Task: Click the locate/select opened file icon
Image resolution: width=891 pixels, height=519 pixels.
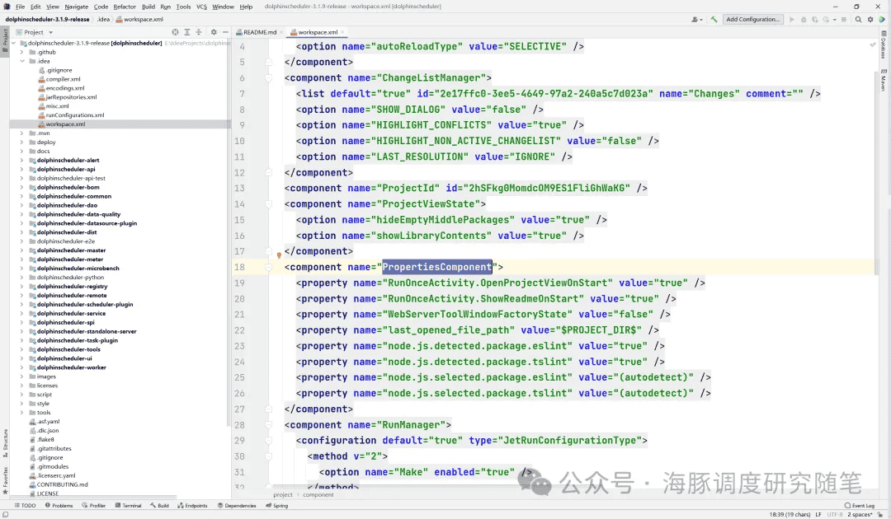Action: (175, 32)
